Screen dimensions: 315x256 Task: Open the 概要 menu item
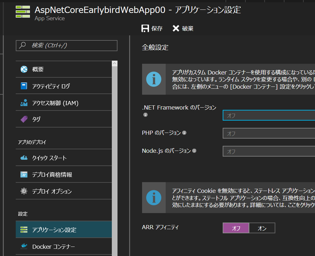coord(64,69)
